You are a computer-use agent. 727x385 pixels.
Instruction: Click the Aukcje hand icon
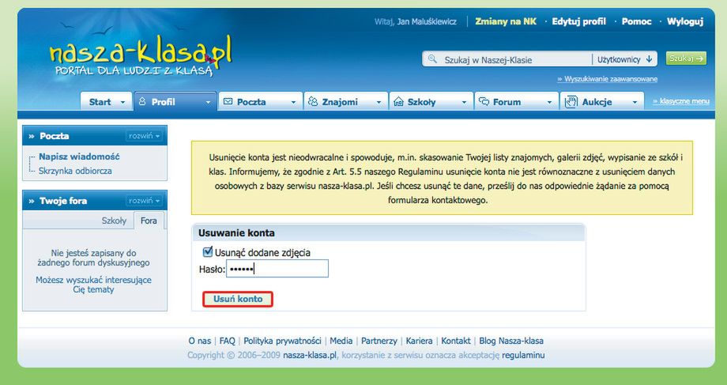(571, 101)
